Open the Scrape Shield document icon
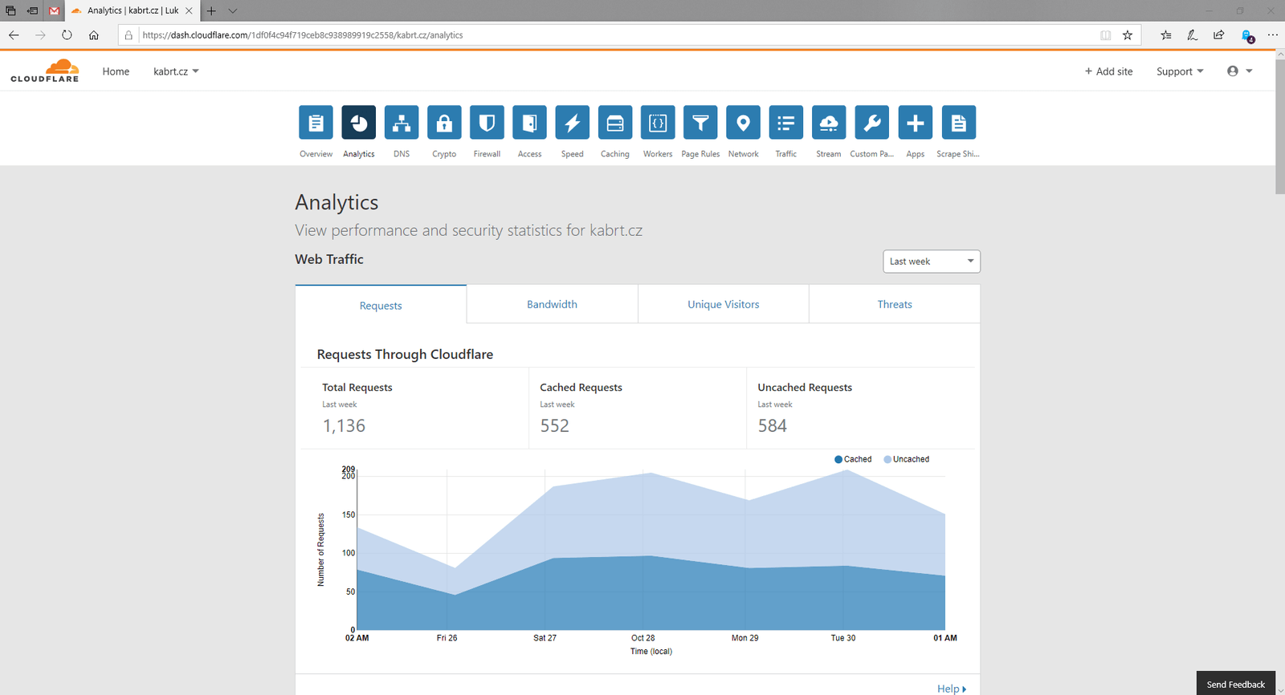Screen dimensions: 1285x695 tap(958, 123)
